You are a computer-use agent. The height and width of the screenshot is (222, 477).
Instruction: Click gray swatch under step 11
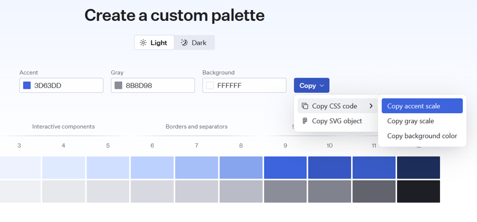pos(374,191)
